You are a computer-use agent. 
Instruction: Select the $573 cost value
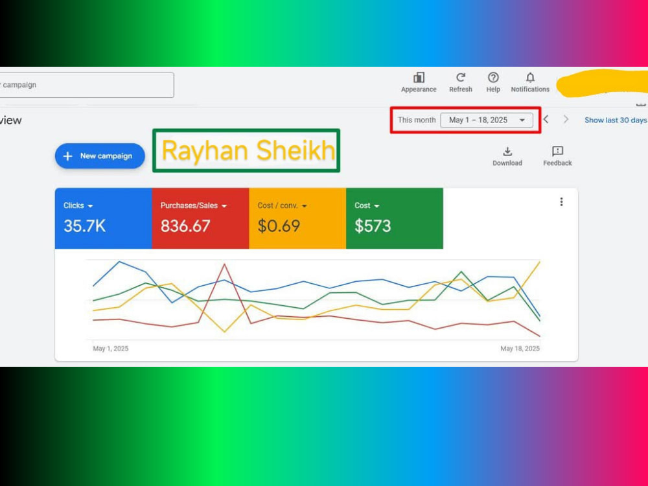pyautogui.click(x=373, y=226)
